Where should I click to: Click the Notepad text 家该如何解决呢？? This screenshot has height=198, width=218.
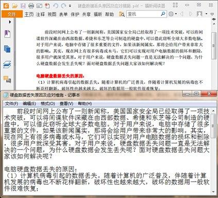[x=28, y=156]
